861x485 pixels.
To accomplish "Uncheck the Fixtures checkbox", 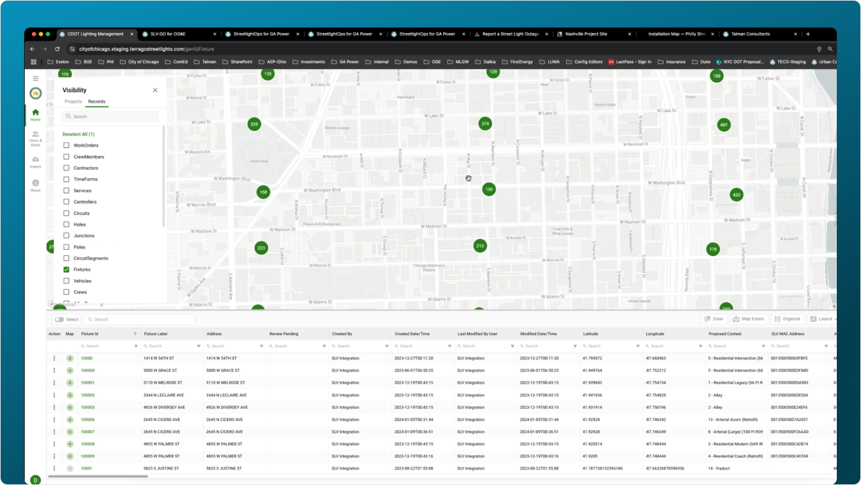I will pyautogui.click(x=66, y=269).
